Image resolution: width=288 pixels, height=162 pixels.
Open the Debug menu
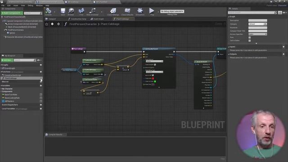click(30, 5)
